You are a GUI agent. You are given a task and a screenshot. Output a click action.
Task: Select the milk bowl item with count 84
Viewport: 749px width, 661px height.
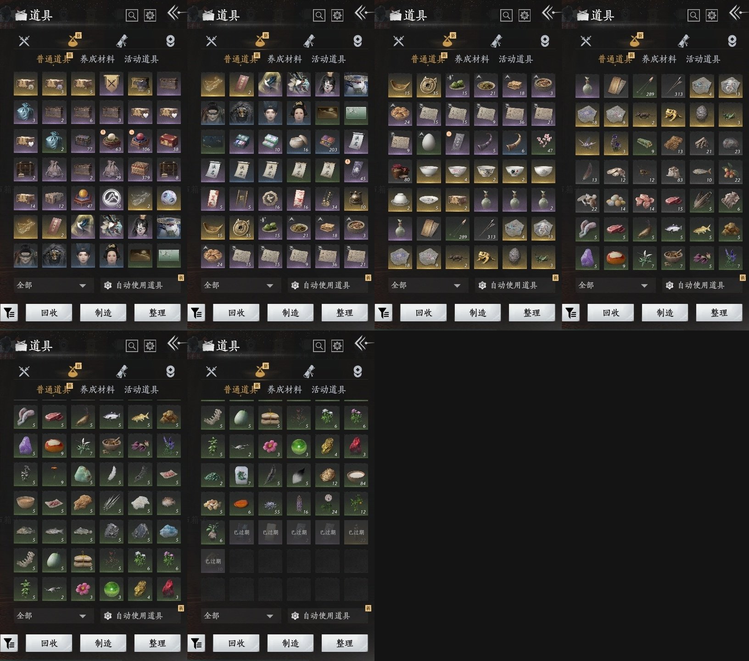[356, 474]
